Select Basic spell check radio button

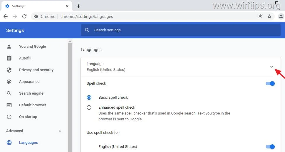point(89,98)
